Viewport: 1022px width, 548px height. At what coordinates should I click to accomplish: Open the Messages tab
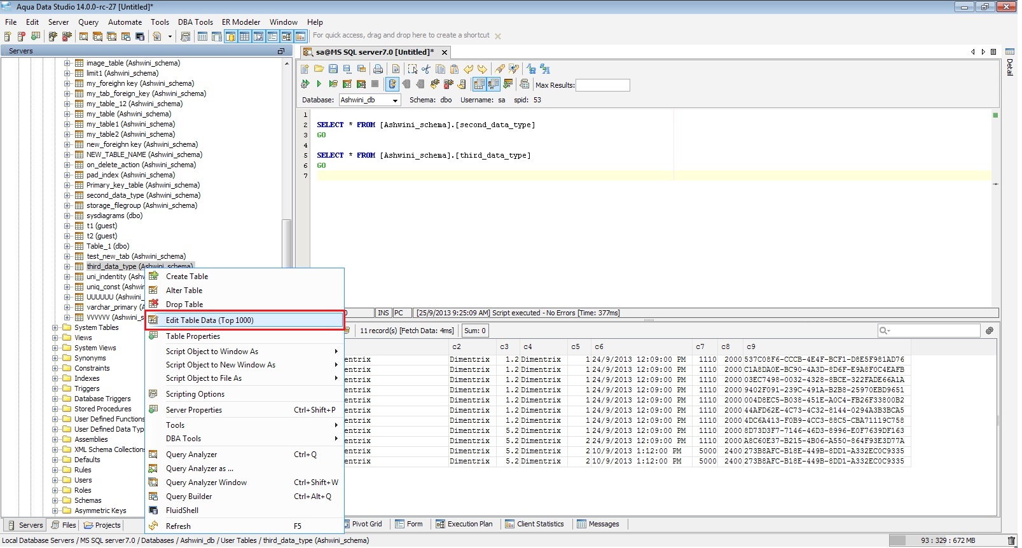(x=598, y=524)
